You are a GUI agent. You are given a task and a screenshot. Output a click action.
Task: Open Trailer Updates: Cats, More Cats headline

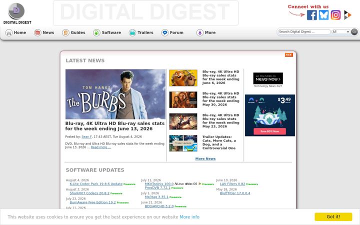[x=219, y=142]
